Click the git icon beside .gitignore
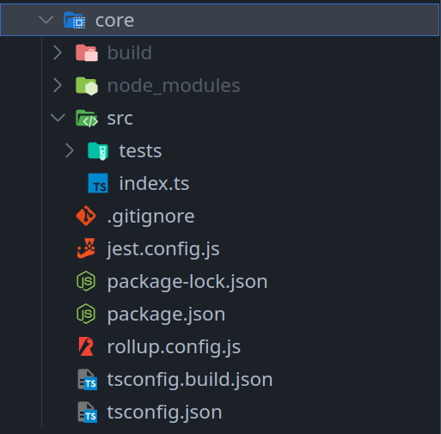Image resolution: width=441 pixels, height=434 pixels. click(86, 216)
